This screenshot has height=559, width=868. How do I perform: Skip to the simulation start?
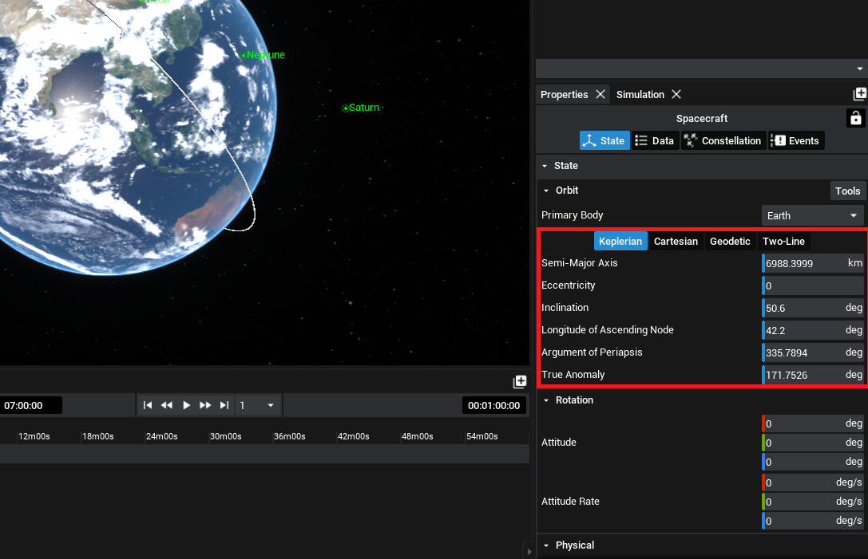148,405
